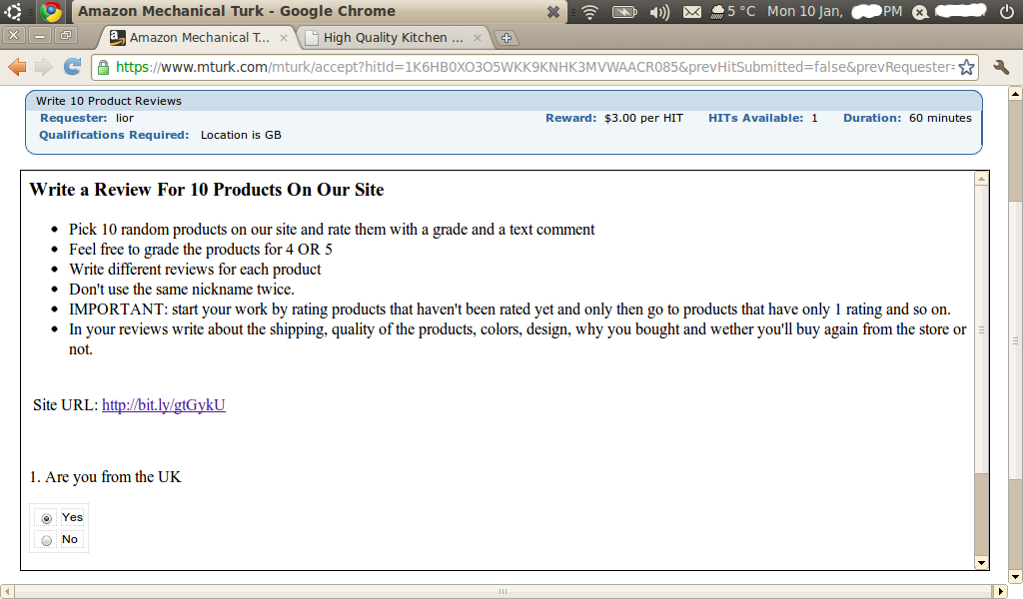The width and height of the screenshot is (1023, 599).
Task: Bookmark this page with the star icon
Action: click(x=966, y=67)
